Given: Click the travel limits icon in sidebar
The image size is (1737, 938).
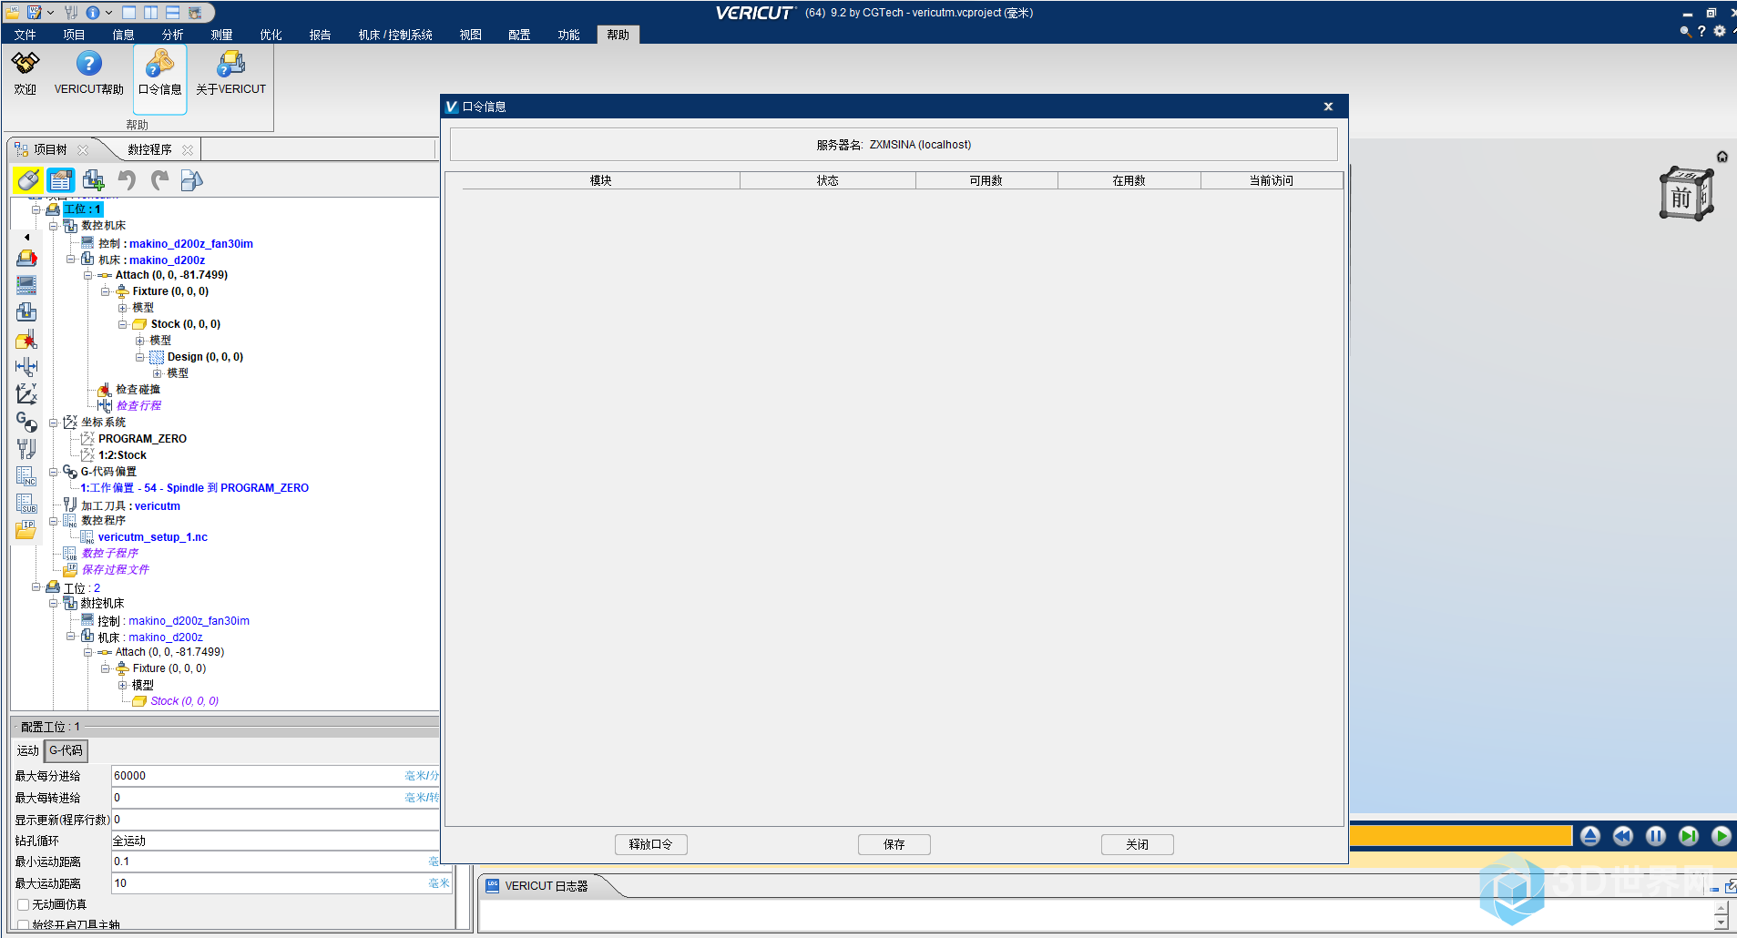Looking at the screenshot, I should point(26,367).
